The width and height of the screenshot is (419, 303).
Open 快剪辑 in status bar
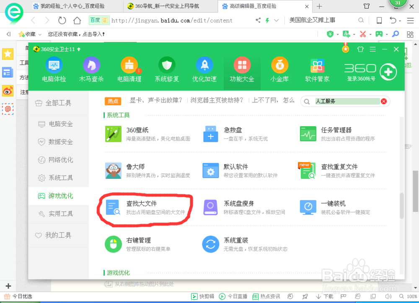(202, 296)
